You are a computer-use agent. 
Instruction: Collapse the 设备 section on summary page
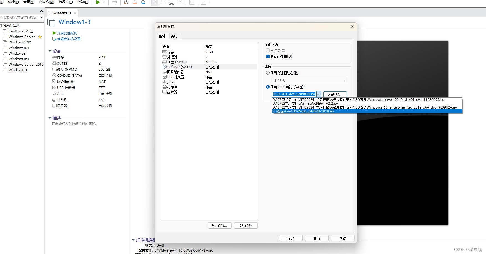50,51
